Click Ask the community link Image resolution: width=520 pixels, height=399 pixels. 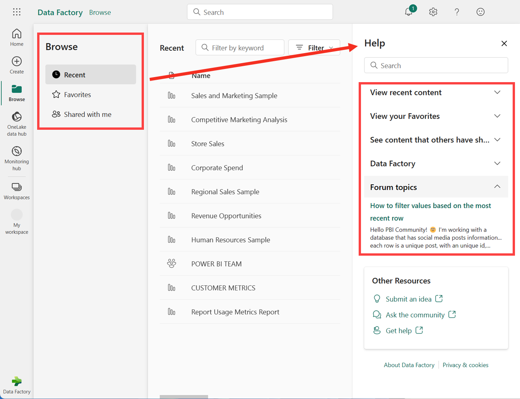coord(415,315)
